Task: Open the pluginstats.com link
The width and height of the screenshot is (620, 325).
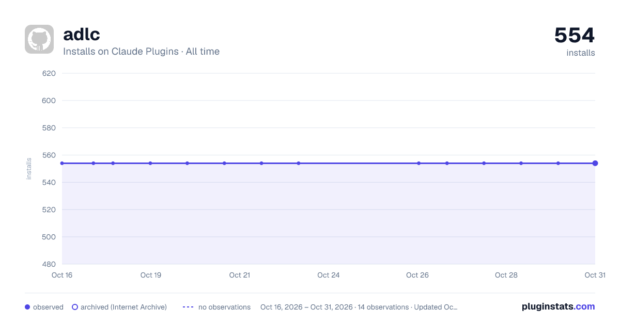Action: (x=559, y=306)
